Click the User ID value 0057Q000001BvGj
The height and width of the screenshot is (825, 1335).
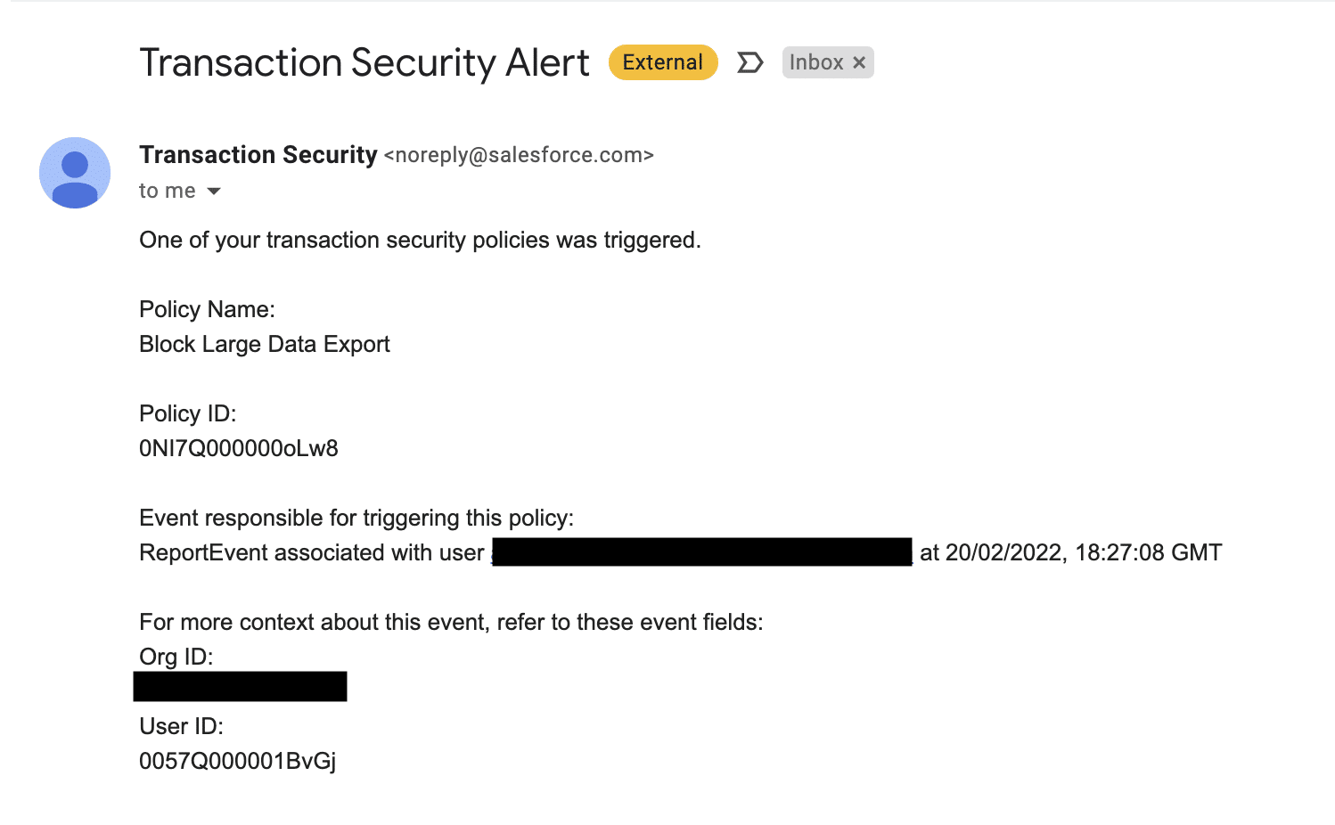[238, 761]
